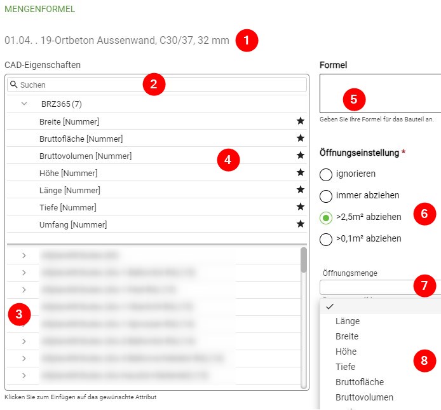Expand the first blurred attribute group
The width and height of the screenshot is (441, 410).
pos(24,256)
